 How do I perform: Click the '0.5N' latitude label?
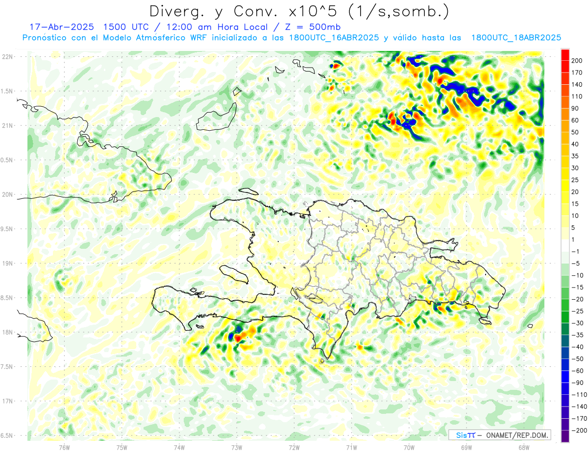7,160
